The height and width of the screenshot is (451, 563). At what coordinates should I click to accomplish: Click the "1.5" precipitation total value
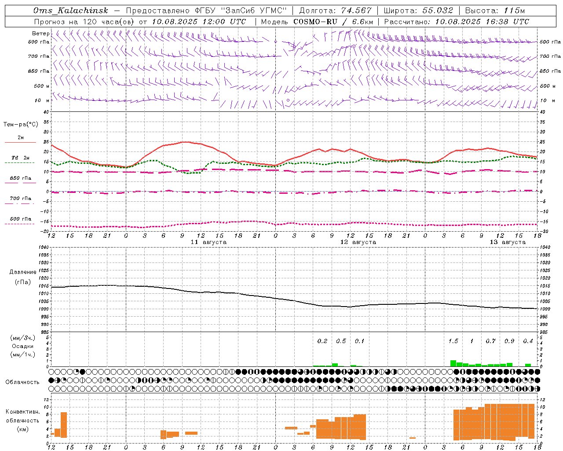pos(453,341)
